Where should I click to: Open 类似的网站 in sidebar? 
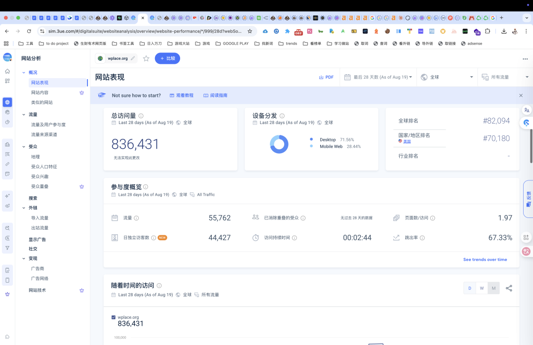click(x=42, y=102)
